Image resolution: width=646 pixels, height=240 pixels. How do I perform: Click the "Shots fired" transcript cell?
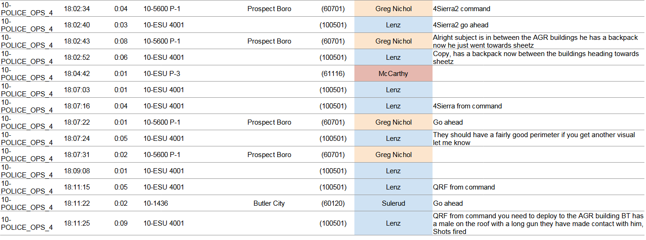(538, 223)
